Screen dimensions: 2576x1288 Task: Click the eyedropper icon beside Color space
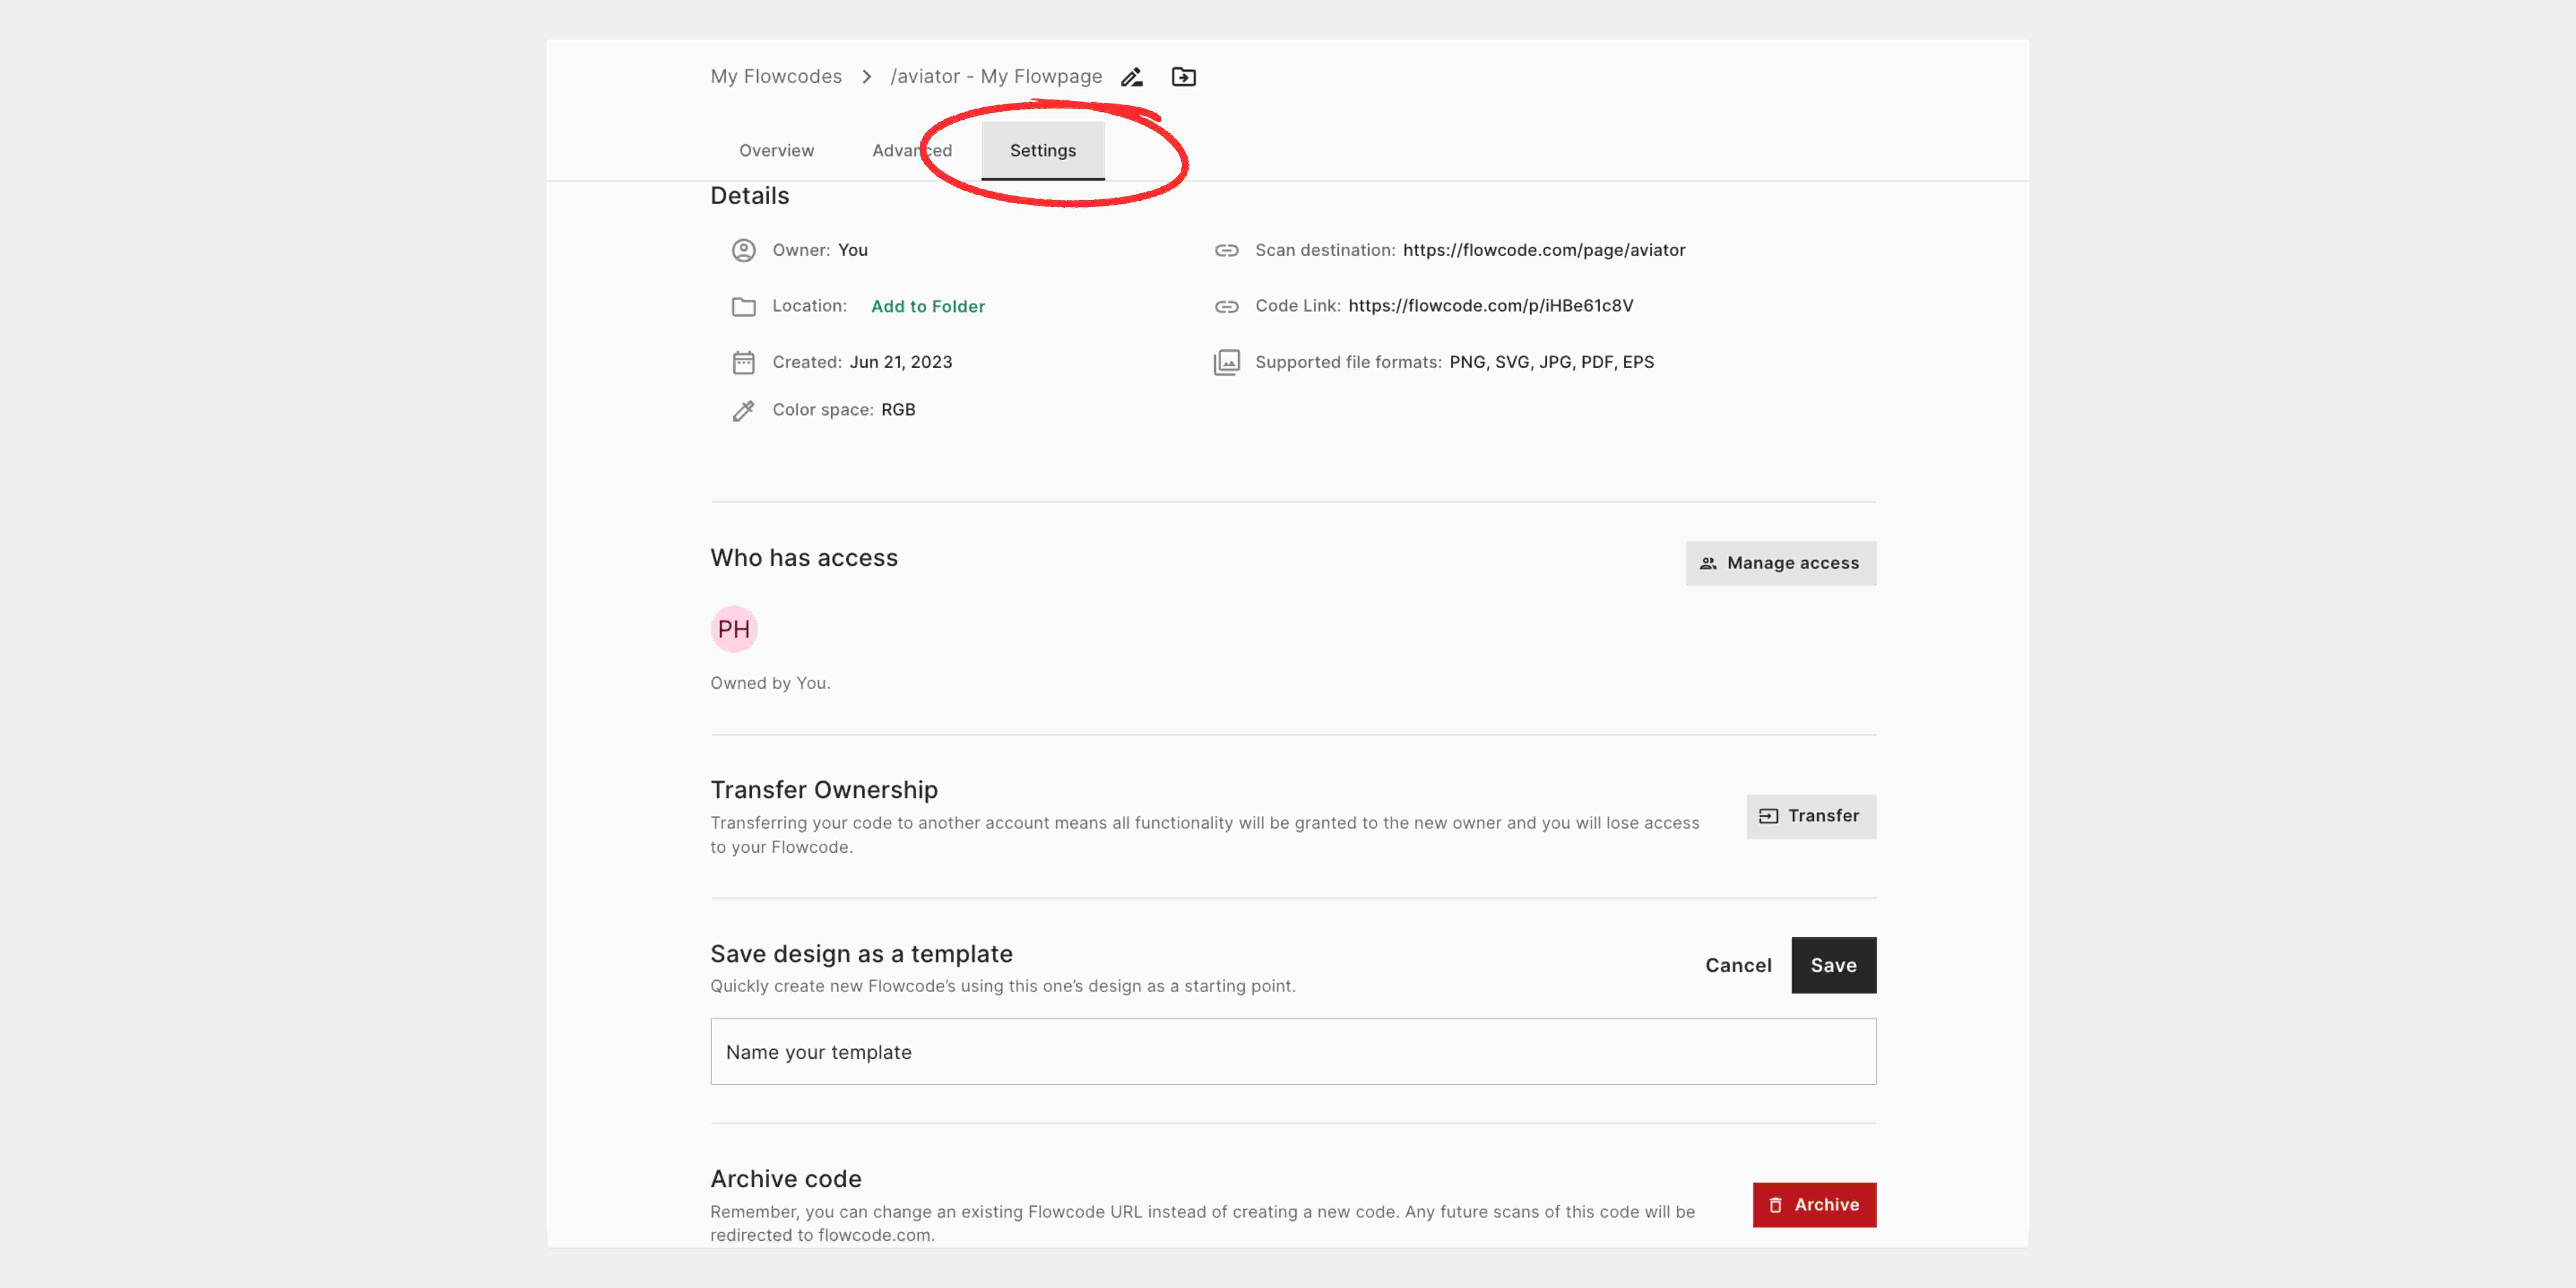coord(743,410)
